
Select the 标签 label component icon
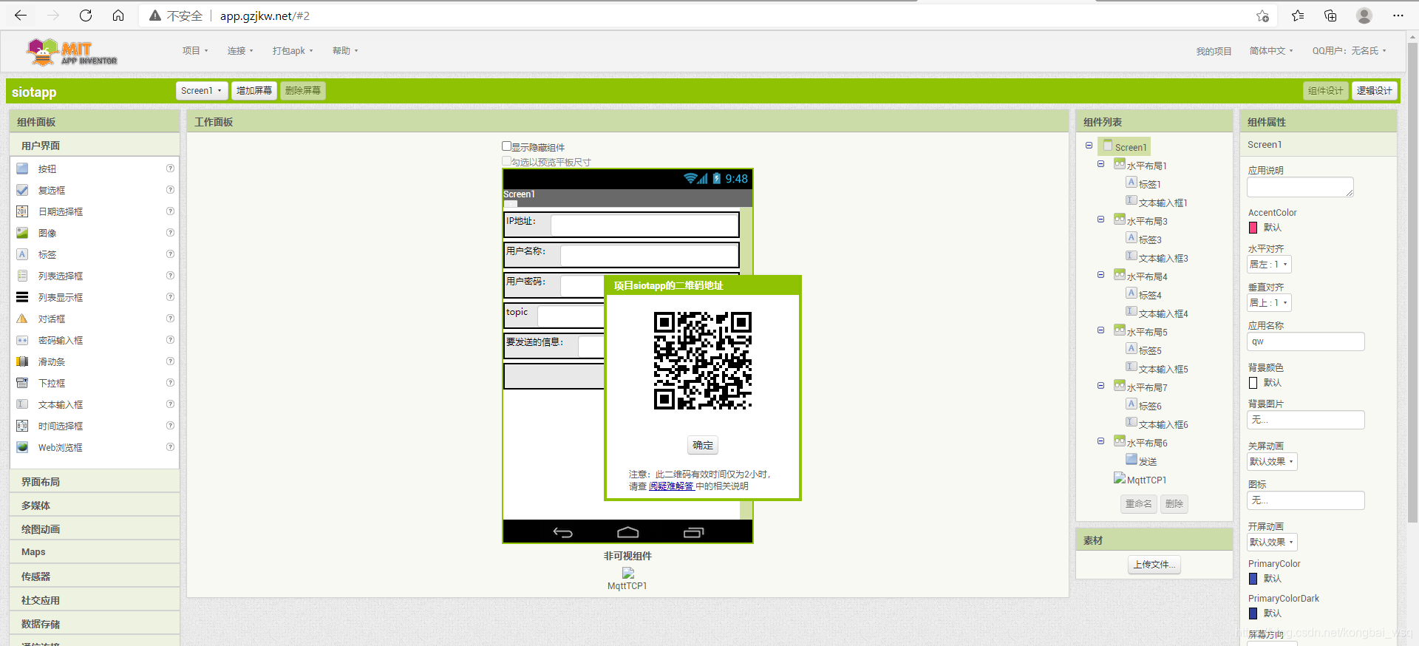(x=22, y=254)
